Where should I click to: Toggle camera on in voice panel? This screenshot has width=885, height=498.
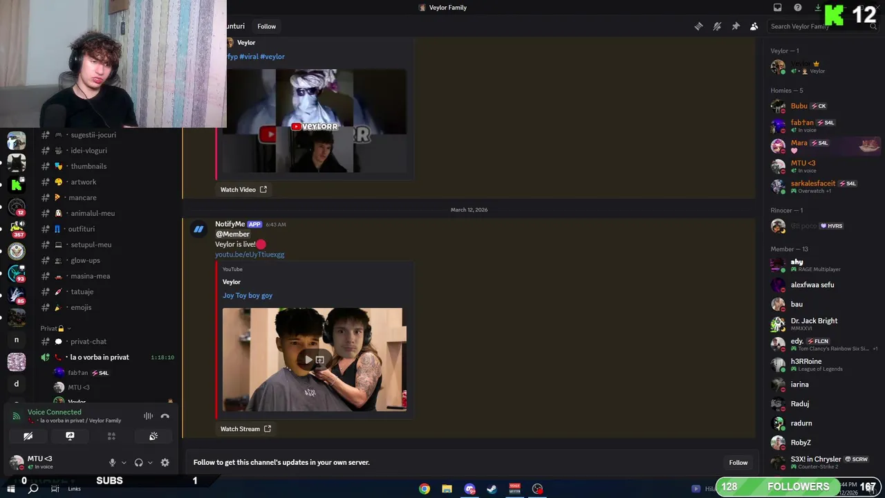(28, 436)
